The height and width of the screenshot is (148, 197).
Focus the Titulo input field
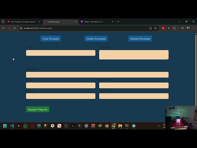pyautogui.click(x=61, y=53)
